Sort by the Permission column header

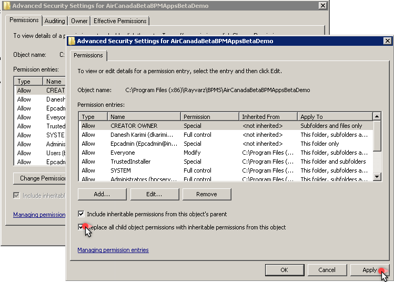tap(210, 117)
